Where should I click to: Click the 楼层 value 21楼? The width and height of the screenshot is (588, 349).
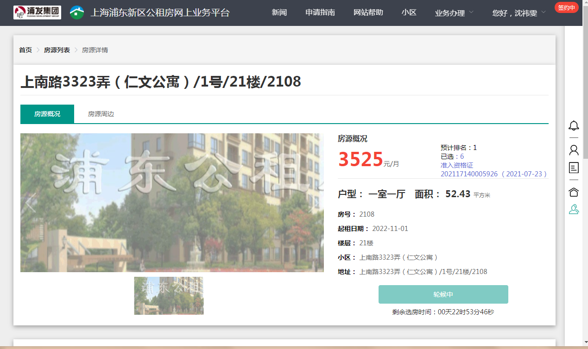366,243
